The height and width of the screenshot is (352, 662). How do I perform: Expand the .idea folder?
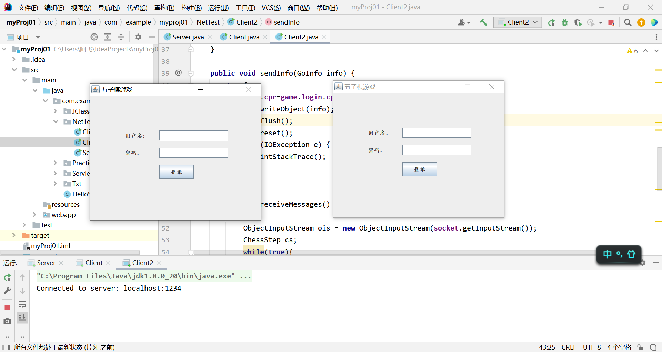pos(14,59)
